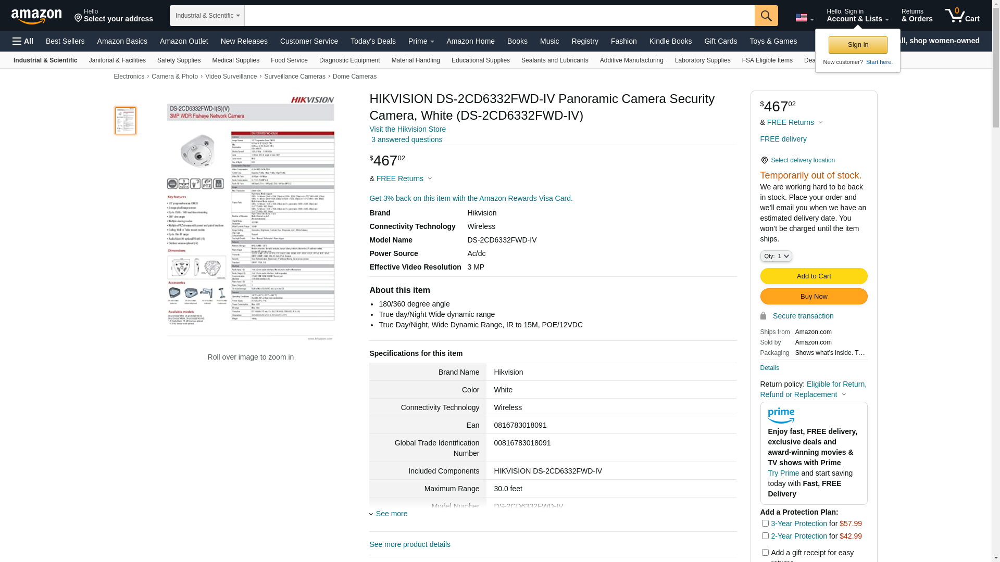
Task: Check the 3-Year Protection plan box
Action: point(765,523)
